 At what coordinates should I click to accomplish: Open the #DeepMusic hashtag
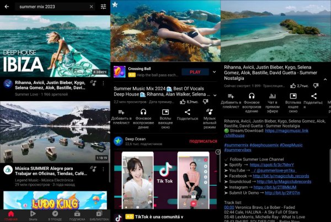pos(291,145)
